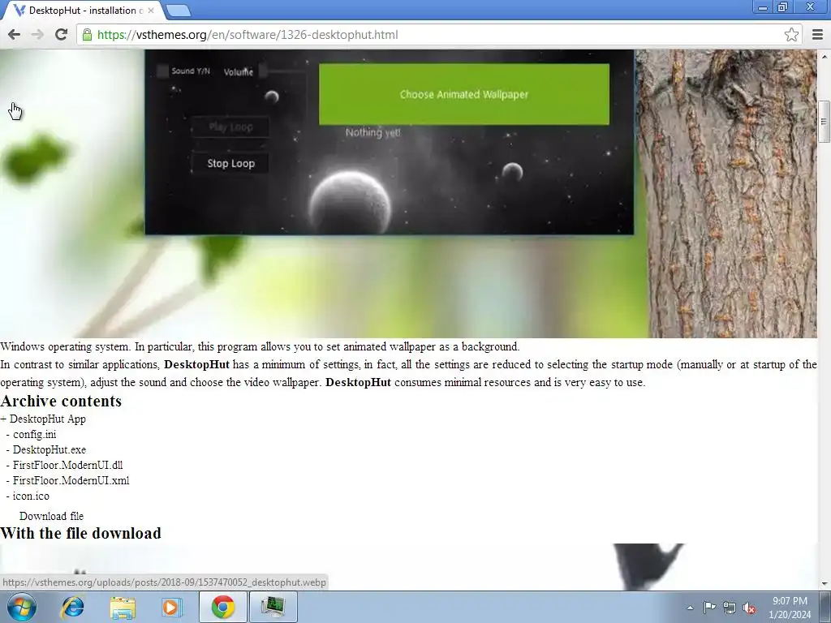Open the clock showing 9:07 PM

(x=790, y=608)
